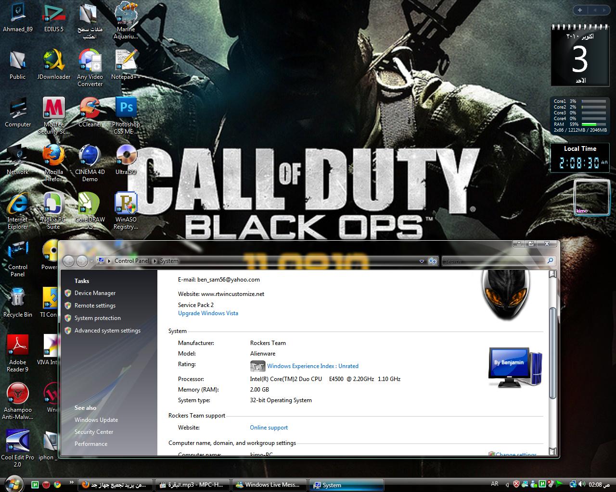Click the Forward navigation button
Image resolution: width=616 pixels, height=492 pixels.
[x=82, y=261]
